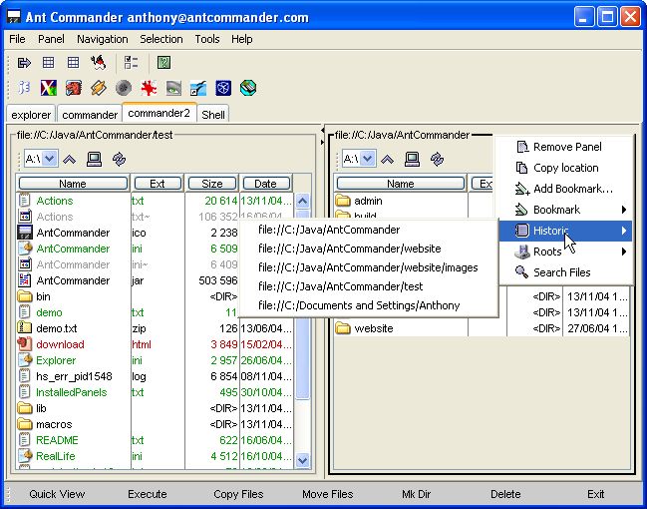Switch to the Shell tab
The image size is (647, 509).
213,115
